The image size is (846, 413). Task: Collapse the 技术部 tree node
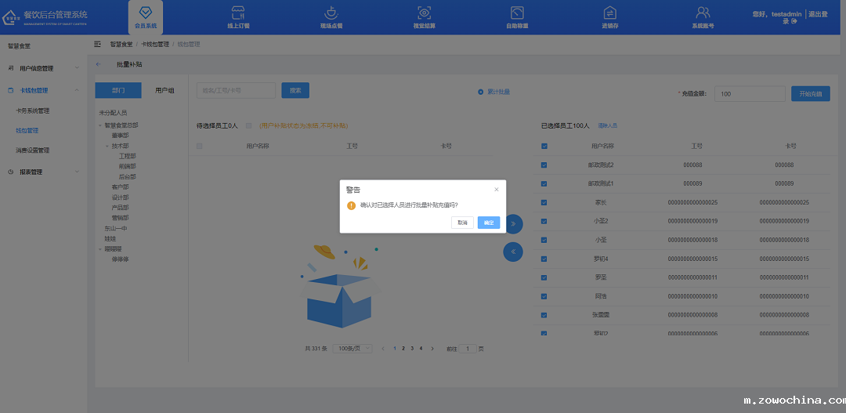tap(107, 146)
